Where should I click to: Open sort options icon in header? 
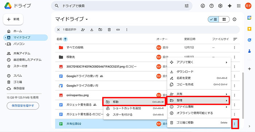235,39
